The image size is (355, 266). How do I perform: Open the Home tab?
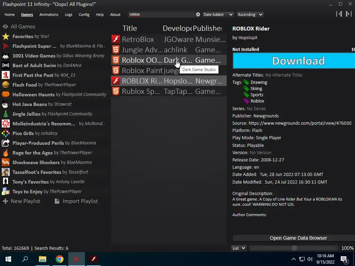9,15
